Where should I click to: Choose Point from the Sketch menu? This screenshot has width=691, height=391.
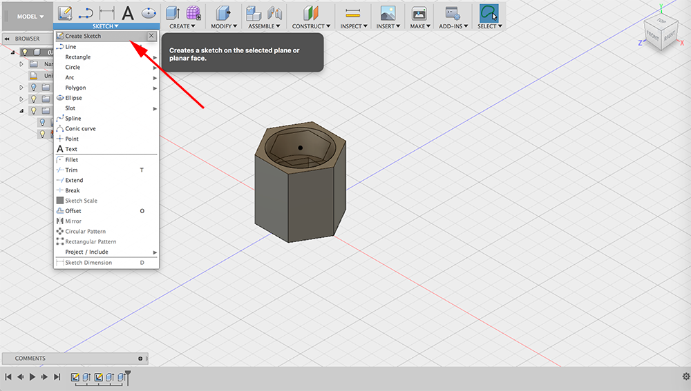click(x=106, y=139)
